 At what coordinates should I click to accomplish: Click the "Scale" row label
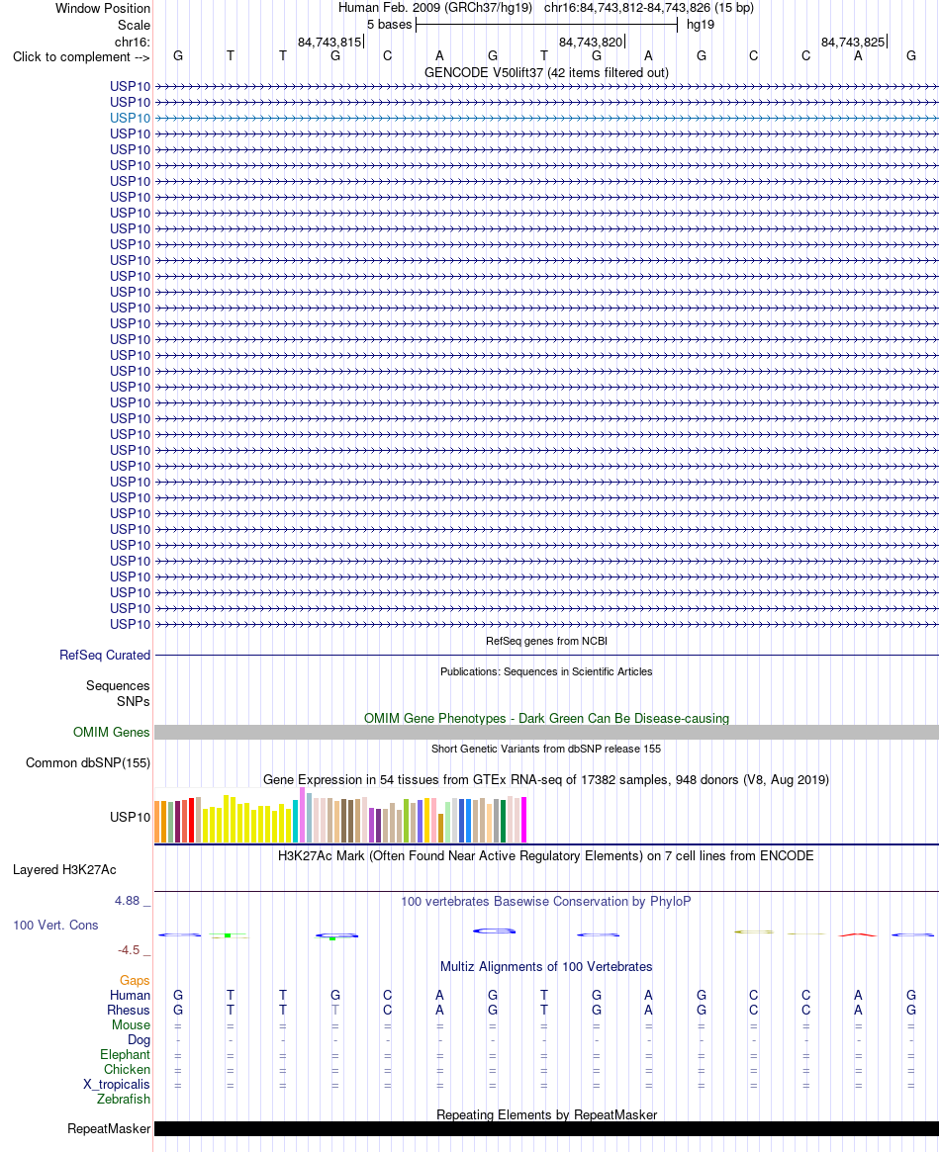click(134, 25)
